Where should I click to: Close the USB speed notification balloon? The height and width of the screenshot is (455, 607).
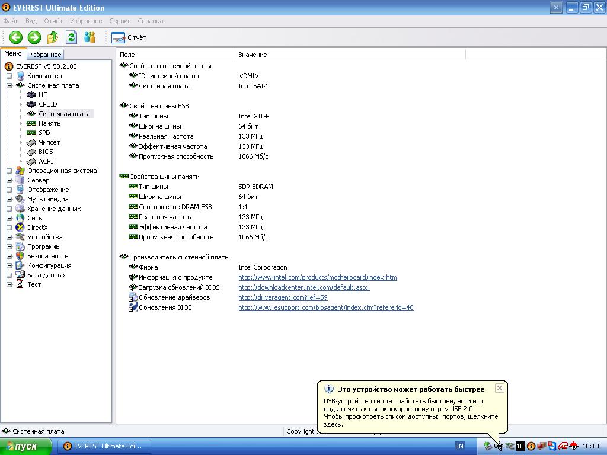click(499, 388)
